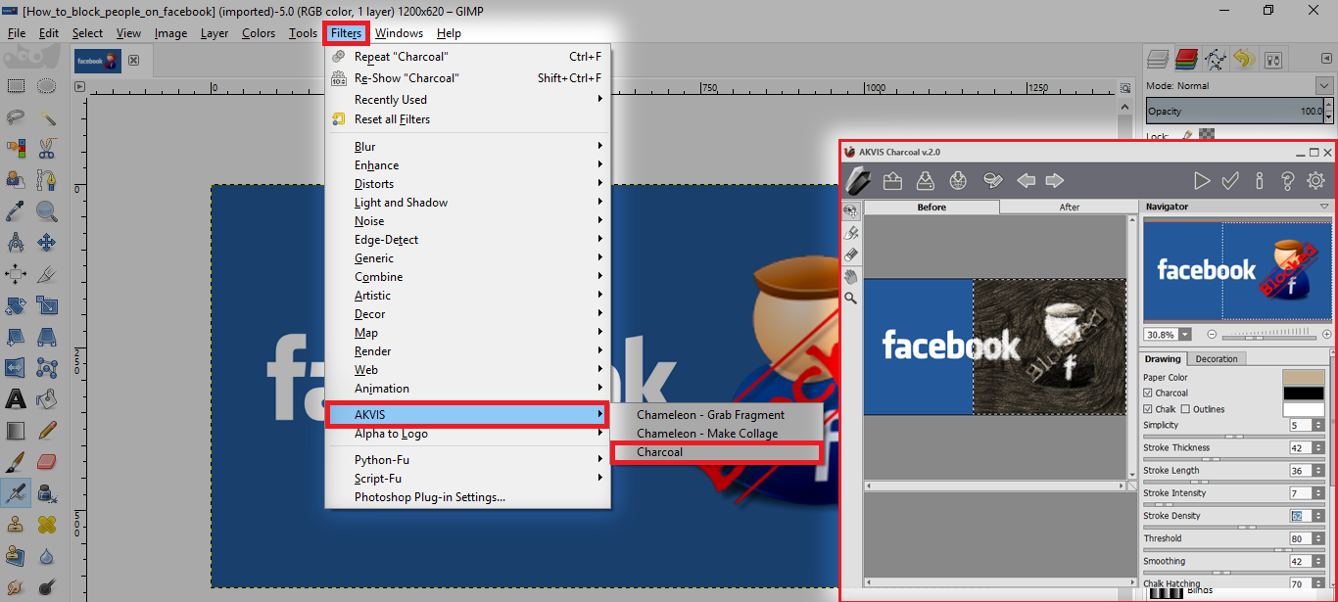Open the Filters menu
1338x602 pixels.
pyautogui.click(x=347, y=33)
